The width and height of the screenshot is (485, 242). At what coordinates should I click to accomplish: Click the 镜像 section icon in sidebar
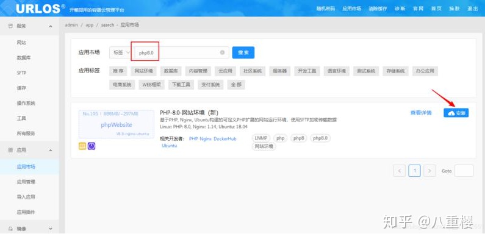coord(10,229)
